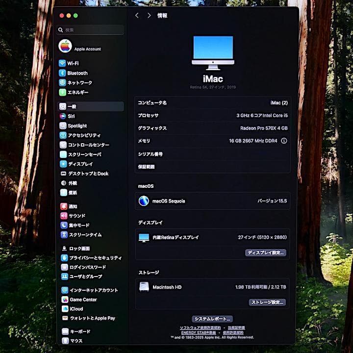Screen dimensions: 353x353
Task: Open インターネットアカウント @ icon
Action: click(x=65, y=290)
